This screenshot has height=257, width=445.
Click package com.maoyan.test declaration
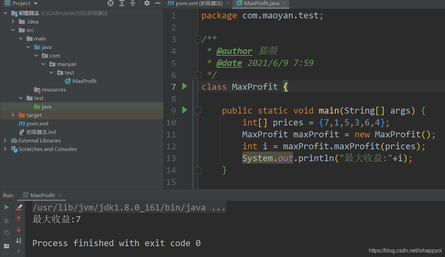262,16
